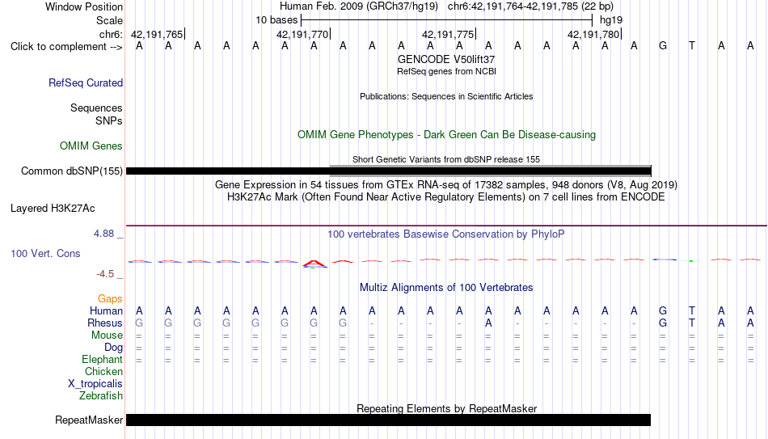Screen dimensions: 768x439
Task: Click 'Short Genetic Variants from dbSNP release 155'
Action: [446, 159]
